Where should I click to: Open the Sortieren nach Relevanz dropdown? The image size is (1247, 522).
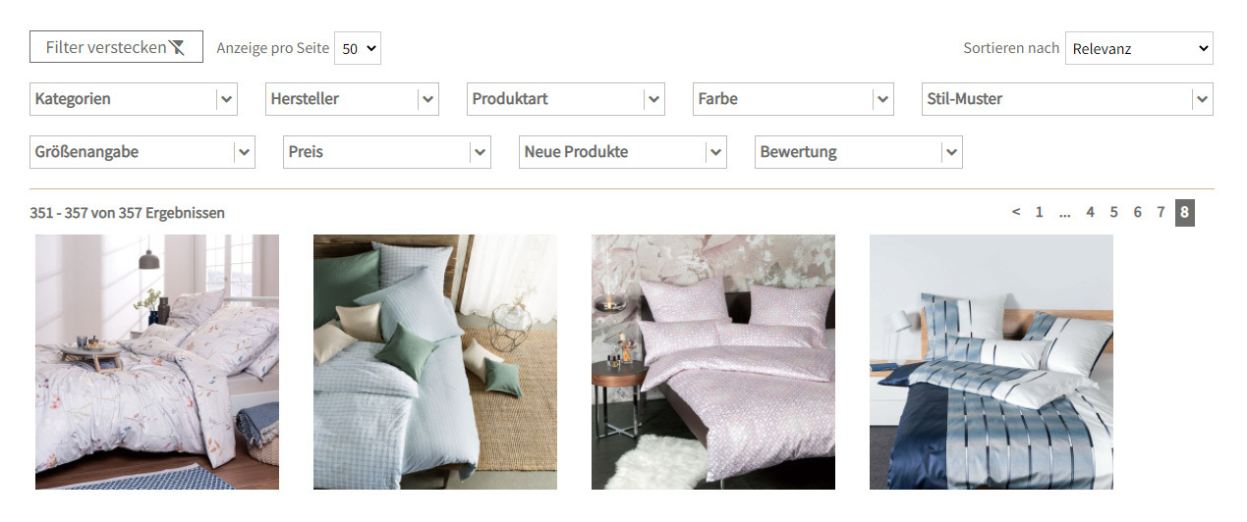(1139, 48)
